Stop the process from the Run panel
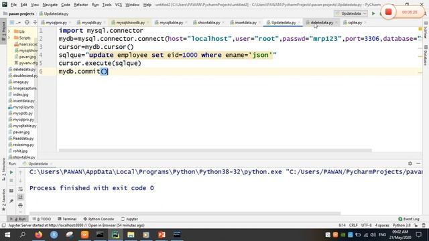Viewport: 429px width, 241px height. [11, 181]
